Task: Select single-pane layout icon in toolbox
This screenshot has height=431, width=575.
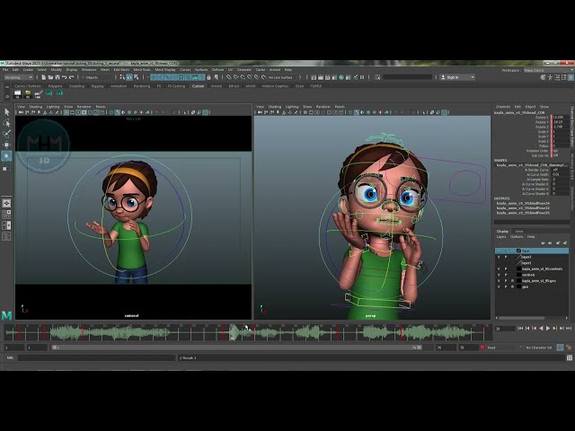Action: pos(6,204)
